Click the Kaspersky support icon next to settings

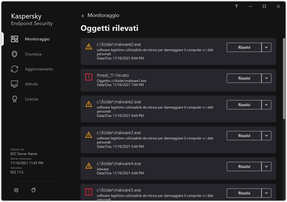[x=33, y=190]
